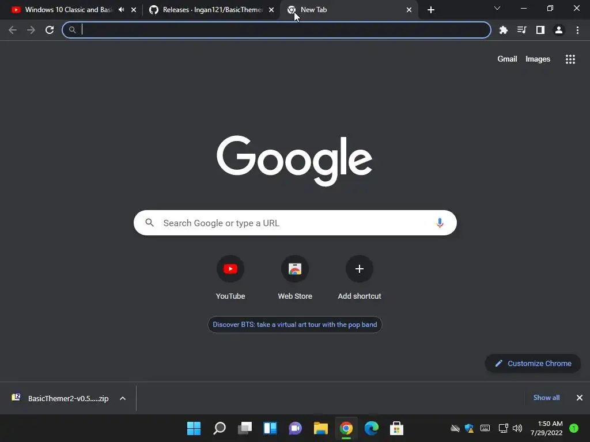
Task: Open Windows Start menu
Action: coord(194,428)
